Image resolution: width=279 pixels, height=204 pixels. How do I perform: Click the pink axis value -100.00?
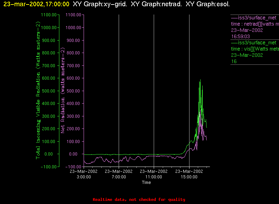tap(73, 167)
